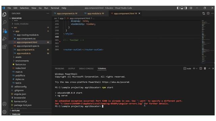The image size is (216, 121).
Task: Open the Edit menu
Action: 15,8
